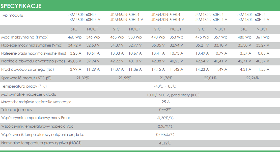
Task: Select the -40℃~+85℃ value
Action: pyautogui.click(x=165, y=86)
